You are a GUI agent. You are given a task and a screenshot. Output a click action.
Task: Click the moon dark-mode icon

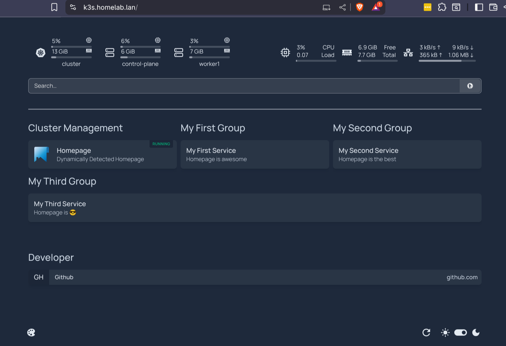476,332
